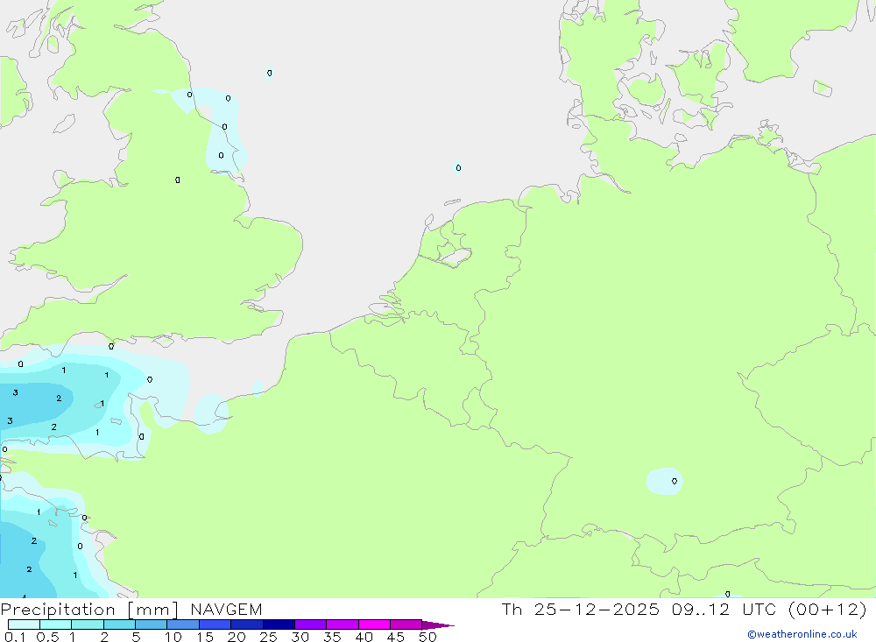876x642 pixels.
Task: Select the 5–10 mm legend color swatch
Action: click(151, 624)
